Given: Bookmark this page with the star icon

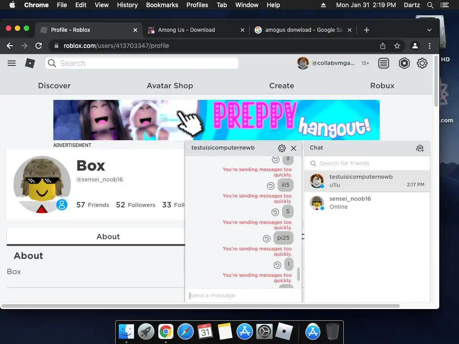Looking at the screenshot, I should click(x=397, y=46).
